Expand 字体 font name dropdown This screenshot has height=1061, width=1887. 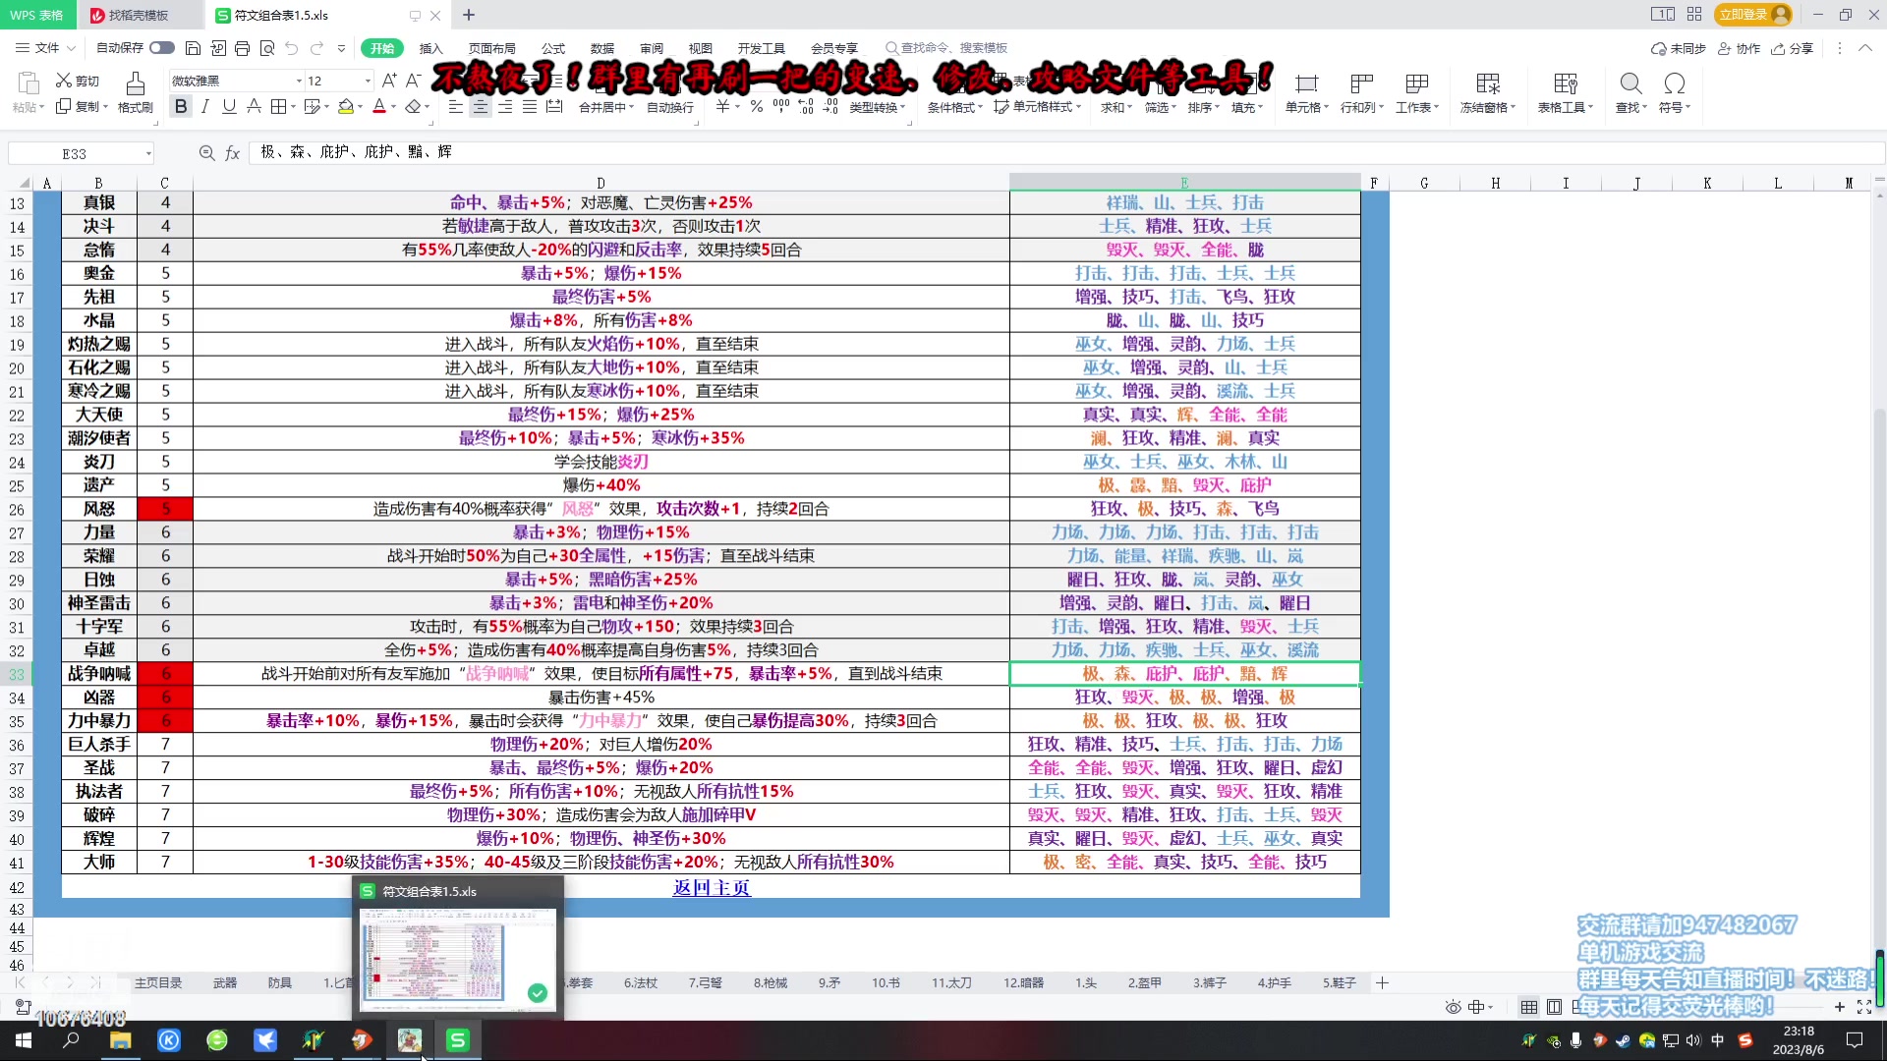(x=297, y=81)
